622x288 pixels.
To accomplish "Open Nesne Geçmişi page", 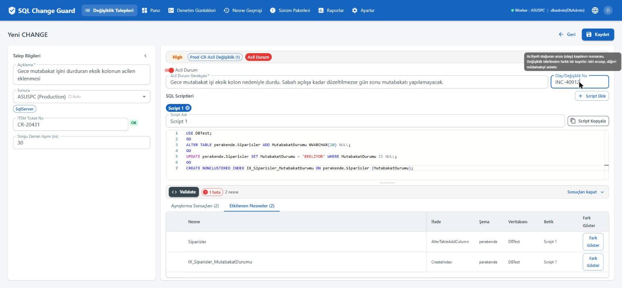I will click(x=243, y=10).
